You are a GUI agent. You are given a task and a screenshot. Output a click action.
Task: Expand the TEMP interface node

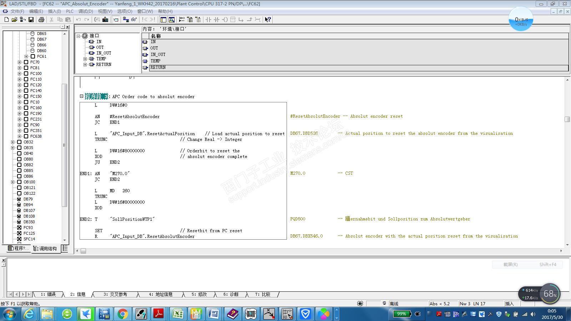coord(85,59)
